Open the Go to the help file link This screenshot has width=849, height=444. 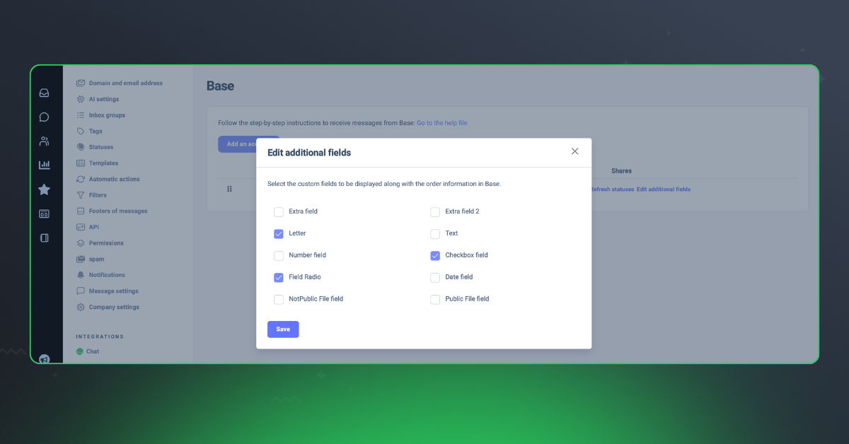coord(441,123)
